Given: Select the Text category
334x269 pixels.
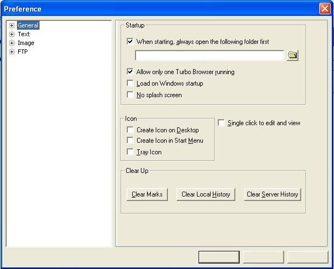Looking at the screenshot, I should pos(24,34).
